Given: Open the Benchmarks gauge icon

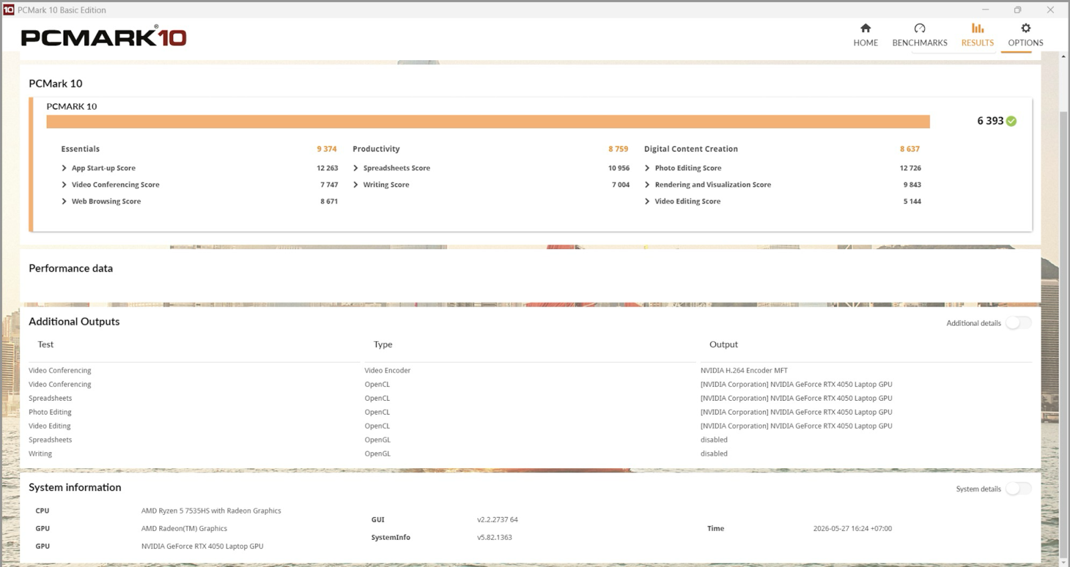Looking at the screenshot, I should 920,28.
